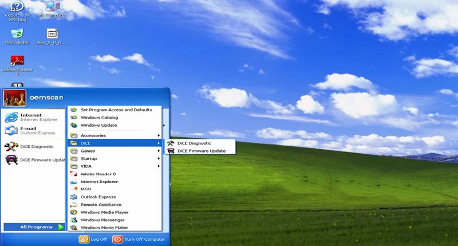Image resolution: width=458 pixels, height=246 pixels.
Task: Click the Log Off button
Action: (93, 239)
